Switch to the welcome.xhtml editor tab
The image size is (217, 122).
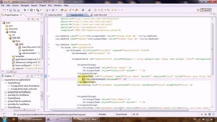tap(55, 15)
